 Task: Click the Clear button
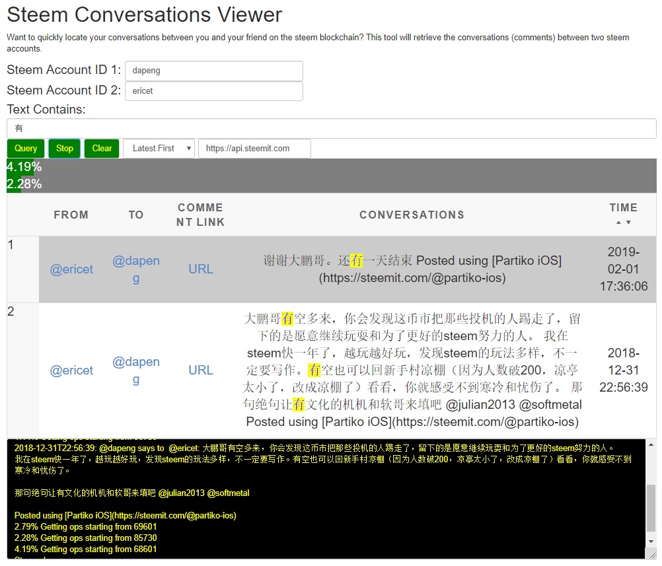tap(102, 149)
